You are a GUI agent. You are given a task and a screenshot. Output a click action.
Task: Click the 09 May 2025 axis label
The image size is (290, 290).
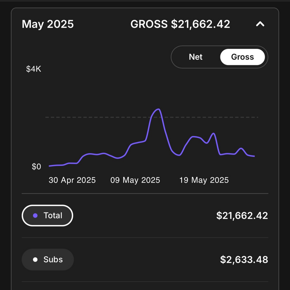[135, 180]
